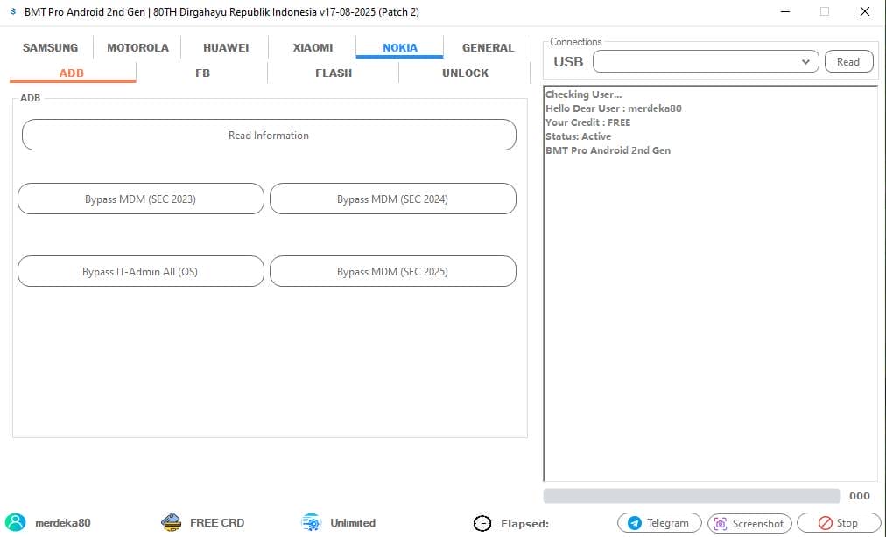Viewport: 886px width, 537px height.
Task: Click the Unlimited globe icon
Action: coord(311,522)
